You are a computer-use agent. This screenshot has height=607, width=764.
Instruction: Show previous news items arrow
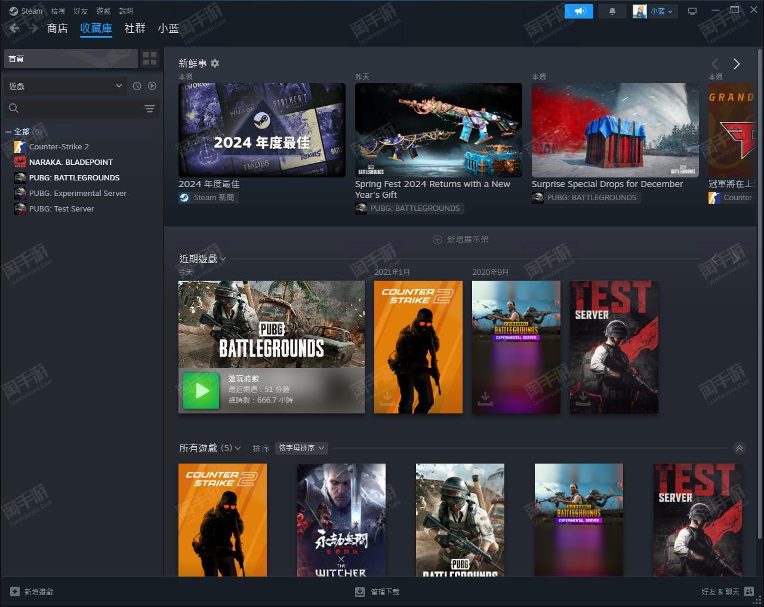click(x=715, y=64)
